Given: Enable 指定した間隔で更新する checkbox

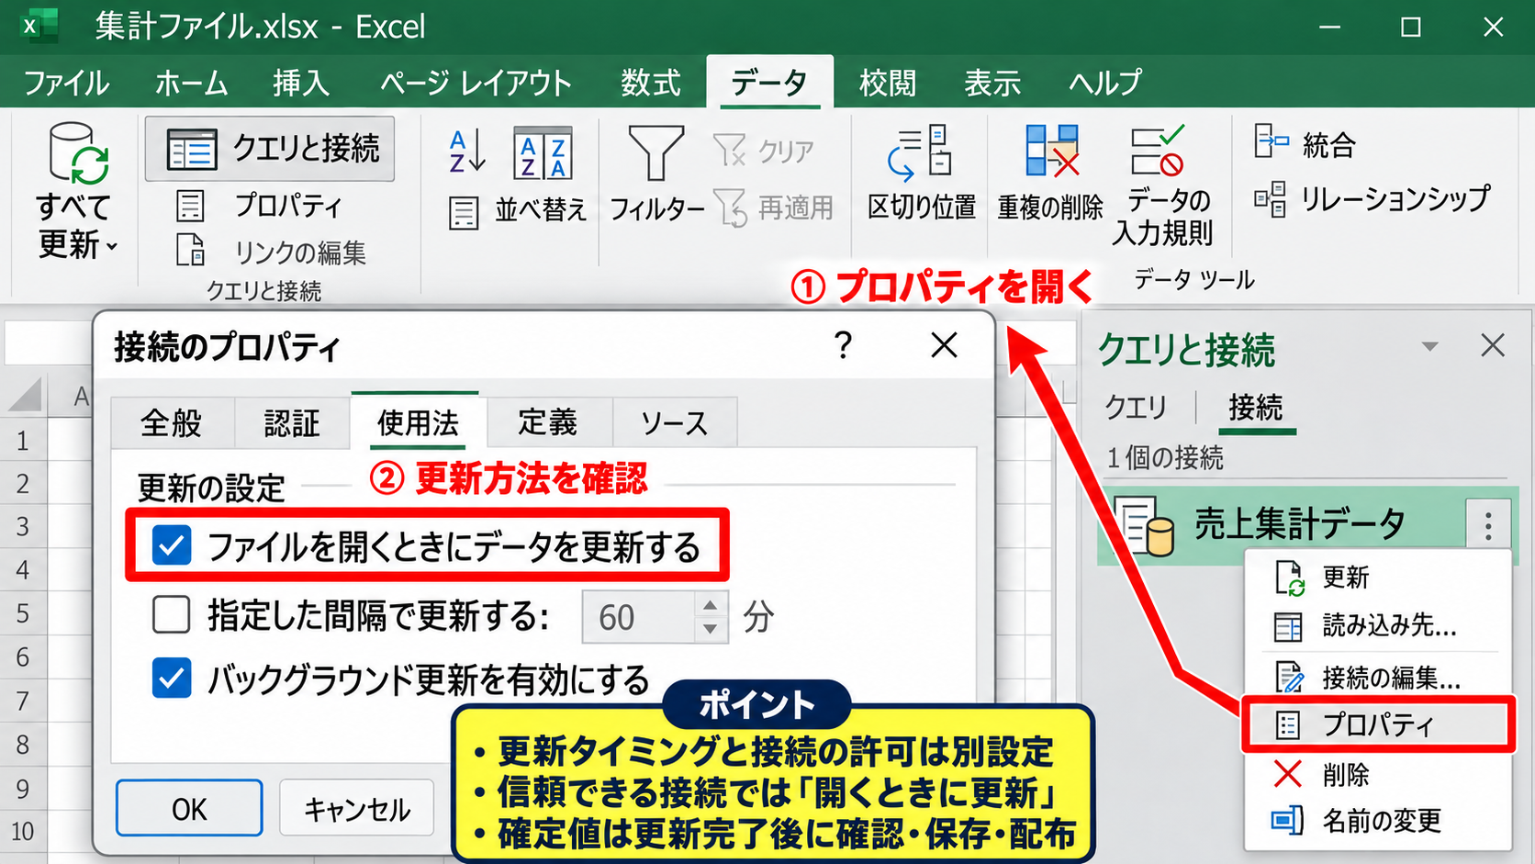Looking at the screenshot, I should 172,615.
